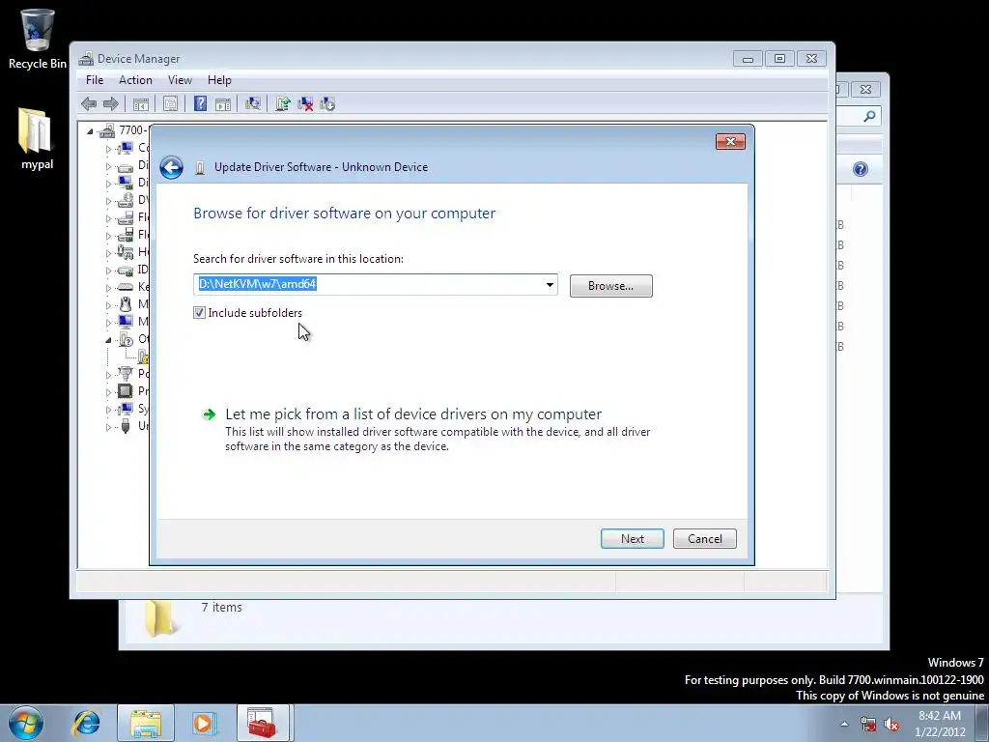
Task: Click the Update Driver Software toolbar icon
Action: tap(283, 104)
